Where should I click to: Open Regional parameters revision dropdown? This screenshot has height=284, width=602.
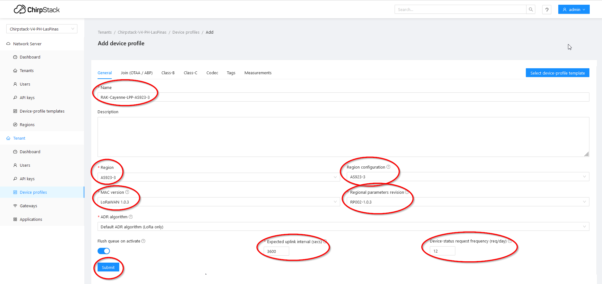pos(468,202)
